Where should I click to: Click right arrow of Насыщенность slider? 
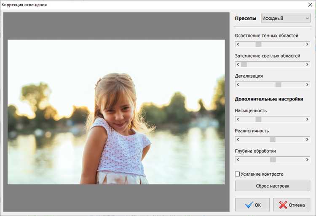pyautogui.click(x=307, y=119)
